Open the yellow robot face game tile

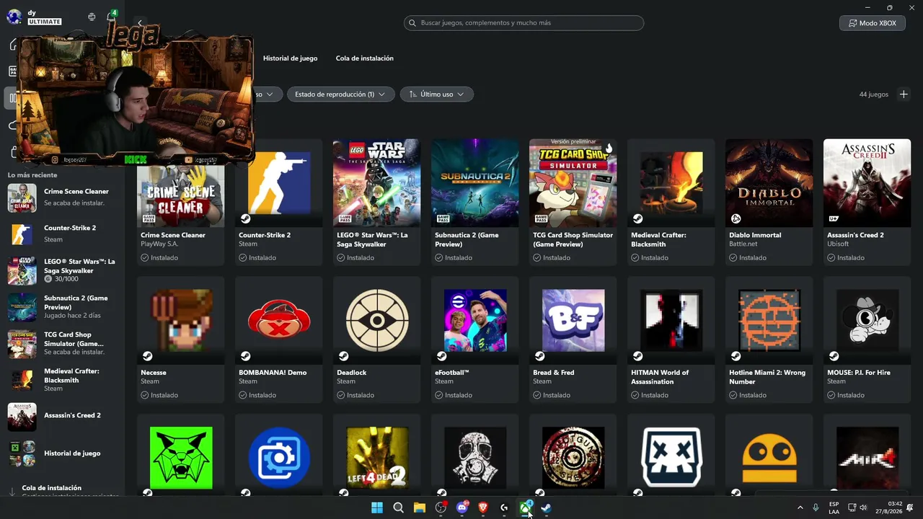pos(769,457)
